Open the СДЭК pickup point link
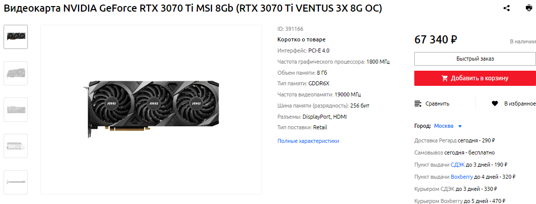 457,165
